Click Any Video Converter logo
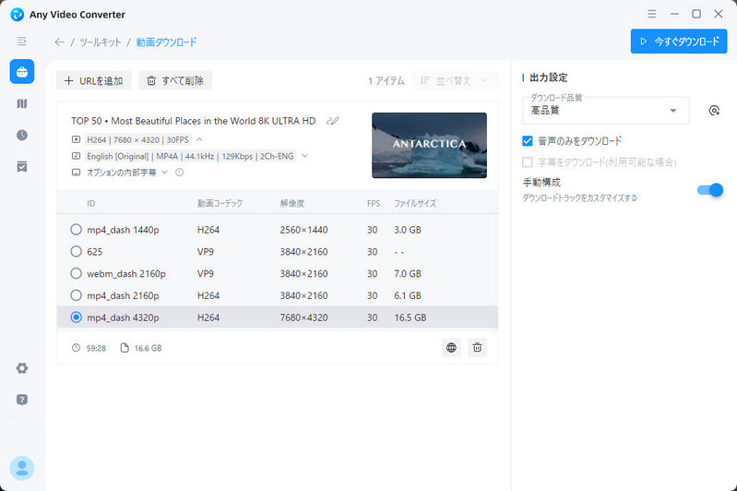The width and height of the screenshot is (737, 491). point(17,14)
